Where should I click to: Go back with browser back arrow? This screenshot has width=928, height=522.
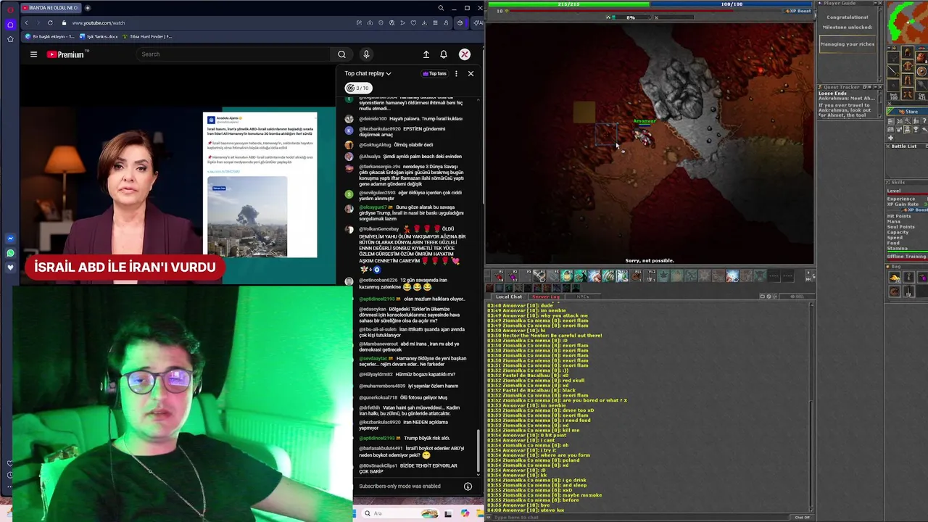point(26,23)
